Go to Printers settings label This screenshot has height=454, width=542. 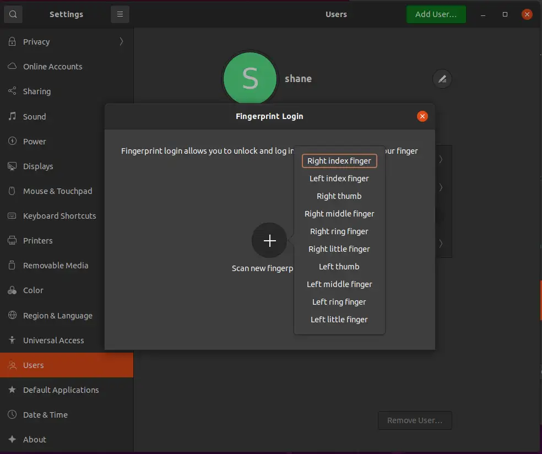coord(37,241)
